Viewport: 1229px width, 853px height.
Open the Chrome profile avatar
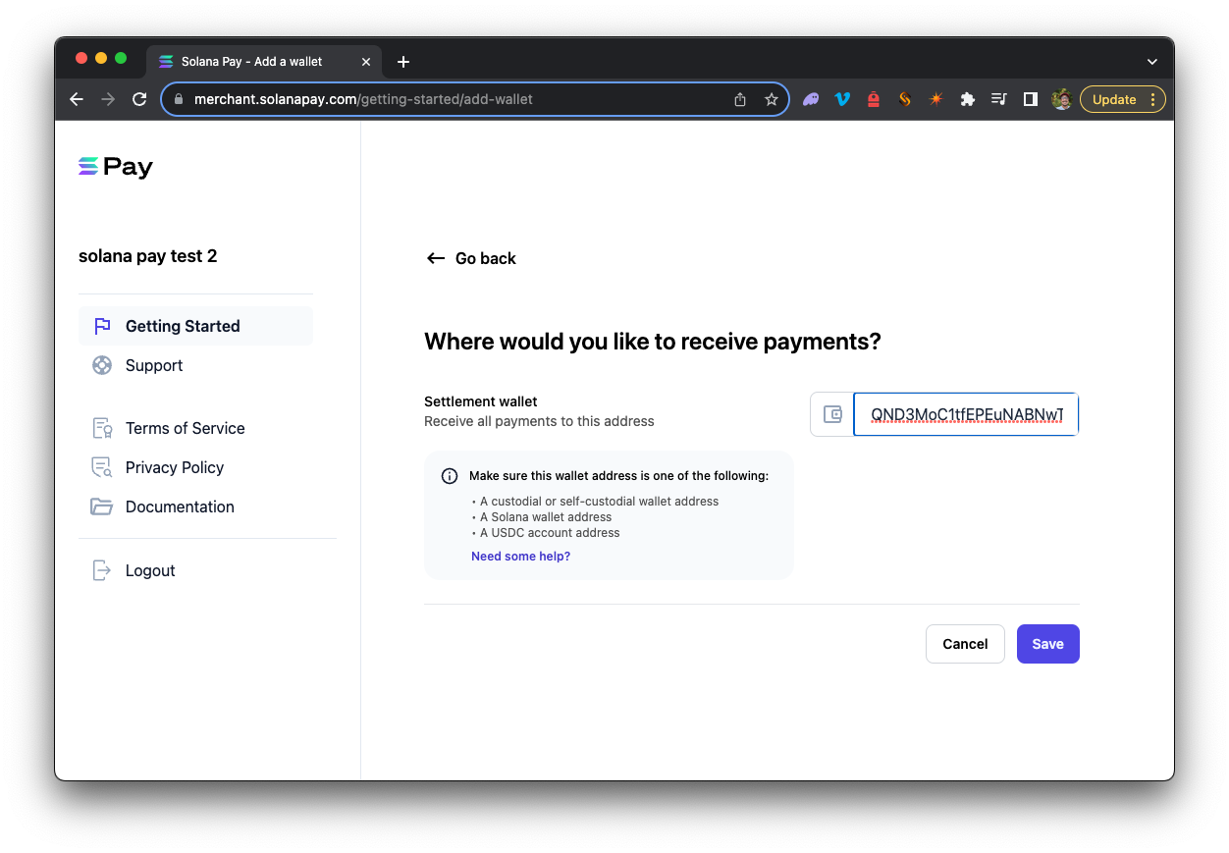(1061, 99)
